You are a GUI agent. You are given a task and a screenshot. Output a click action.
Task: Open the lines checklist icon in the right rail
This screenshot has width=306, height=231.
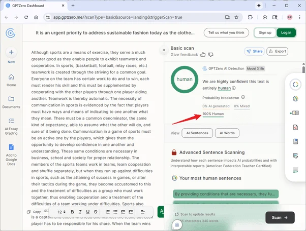pos(295,170)
